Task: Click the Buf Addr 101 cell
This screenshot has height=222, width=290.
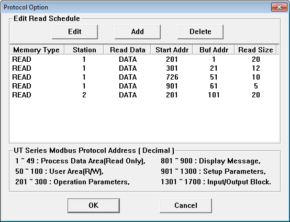Action: [x=214, y=95]
